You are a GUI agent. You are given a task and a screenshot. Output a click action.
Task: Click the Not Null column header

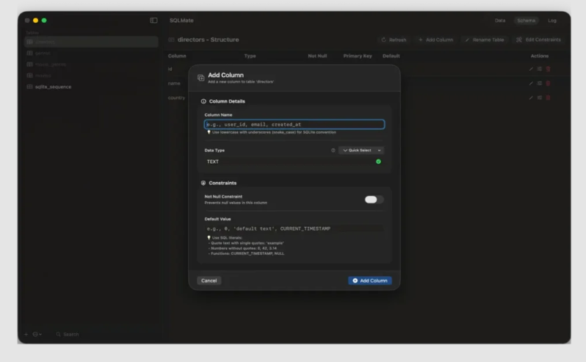(317, 56)
